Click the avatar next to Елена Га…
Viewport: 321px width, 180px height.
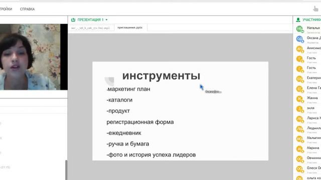click(300, 89)
